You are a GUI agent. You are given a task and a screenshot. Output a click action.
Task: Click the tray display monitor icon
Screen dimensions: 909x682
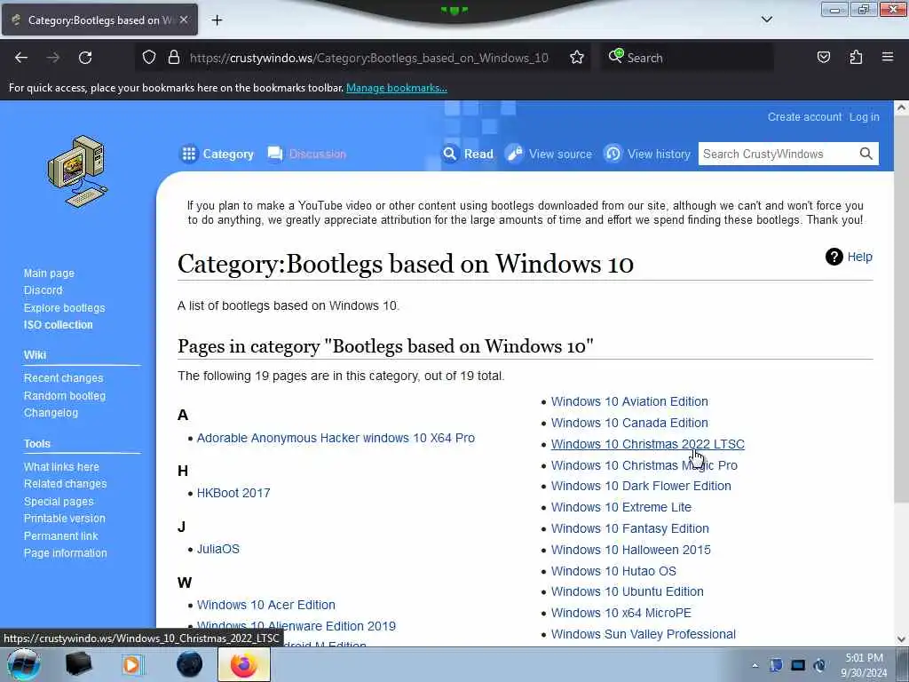[798, 665]
